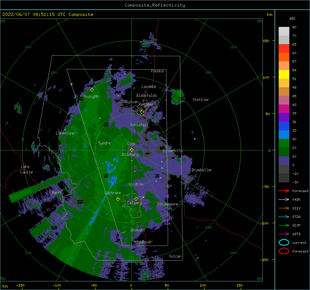Click the Sundre label
The width and height of the screenshot is (310, 290).
click(104, 143)
